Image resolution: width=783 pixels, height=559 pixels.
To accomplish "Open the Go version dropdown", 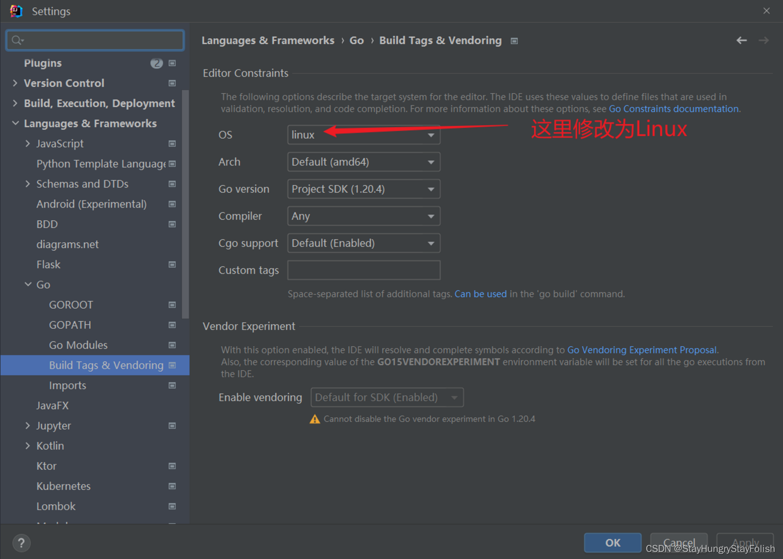I will click(x=364, y=189).
